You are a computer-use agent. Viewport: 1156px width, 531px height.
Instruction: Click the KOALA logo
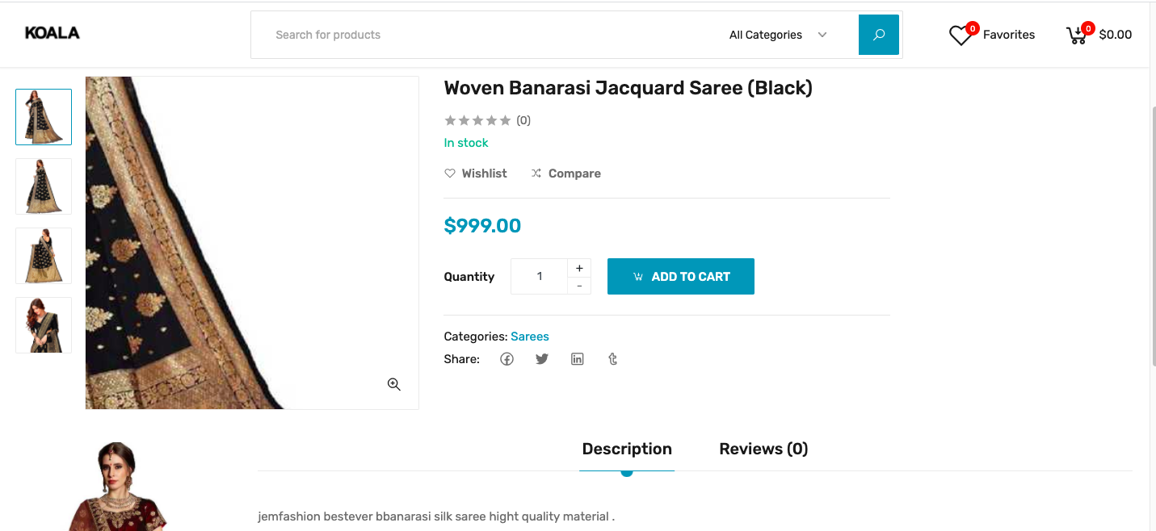pyautogui.click(x=53, y=33)
